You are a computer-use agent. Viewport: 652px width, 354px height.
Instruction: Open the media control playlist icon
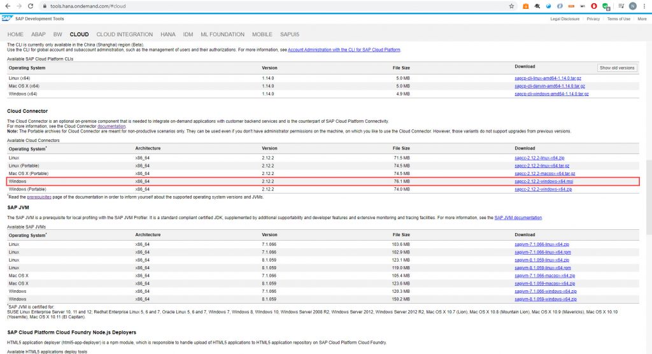(x=621, y=6)
